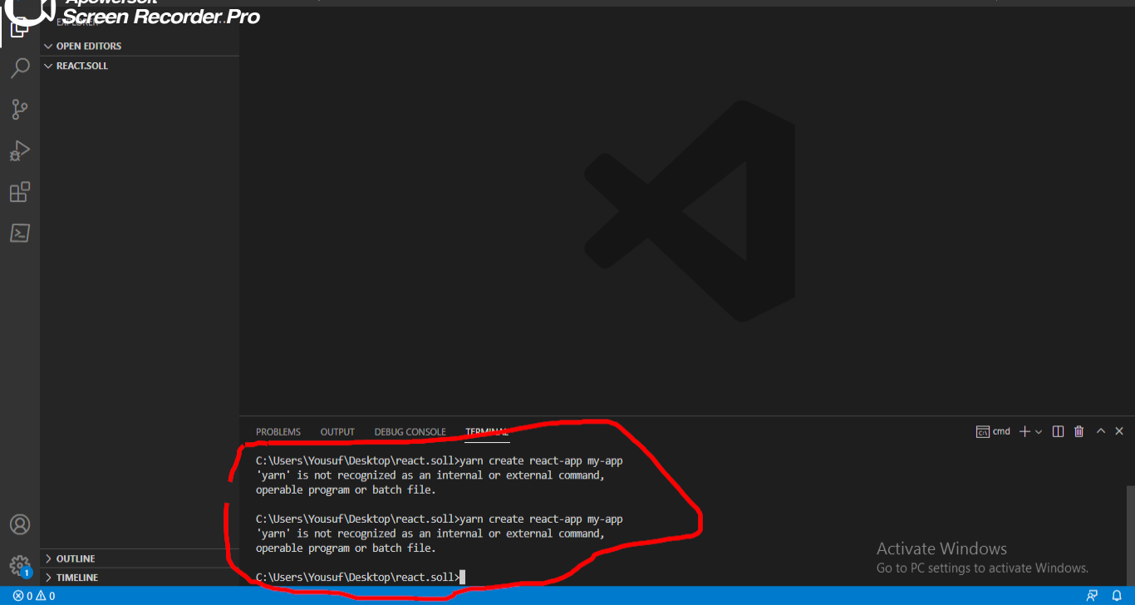Create a new terminal with plus icon
The image size is (1135, 605).
tap(1025, 431)
